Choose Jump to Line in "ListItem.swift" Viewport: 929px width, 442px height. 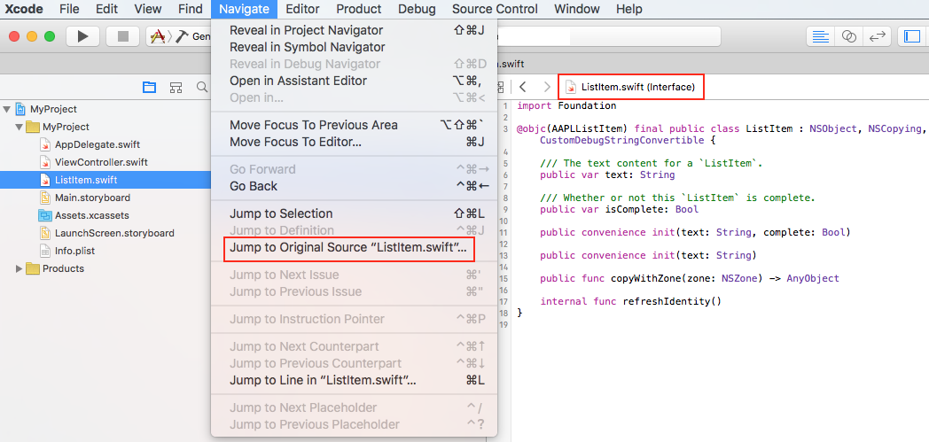[x=323, y=380]
